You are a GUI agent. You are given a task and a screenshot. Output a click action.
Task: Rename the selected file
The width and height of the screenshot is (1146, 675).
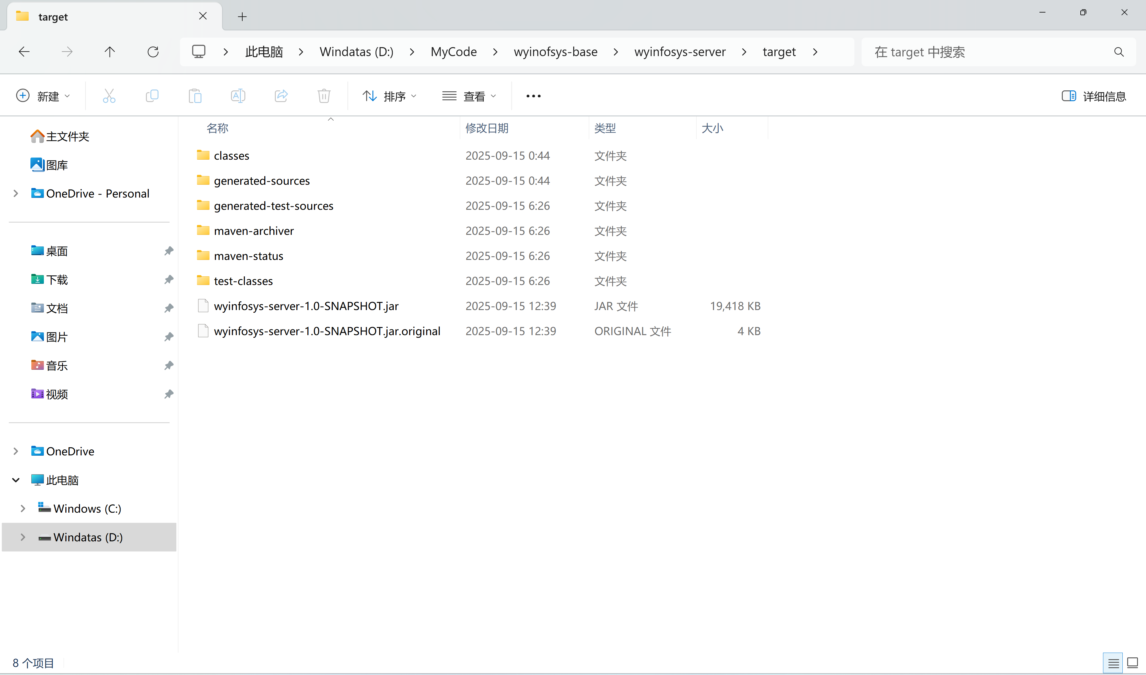[x=237, y=95]
